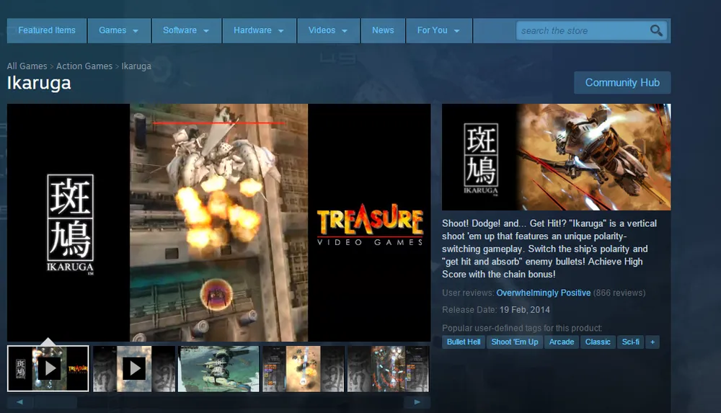The image size is (721, 413).
Task: Add a tag using the plus button
Action: coord(653,342)
